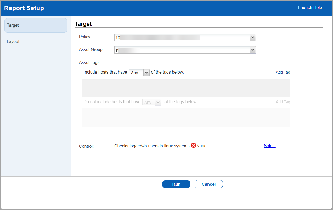Click Add Tag for included hosts

283,72
